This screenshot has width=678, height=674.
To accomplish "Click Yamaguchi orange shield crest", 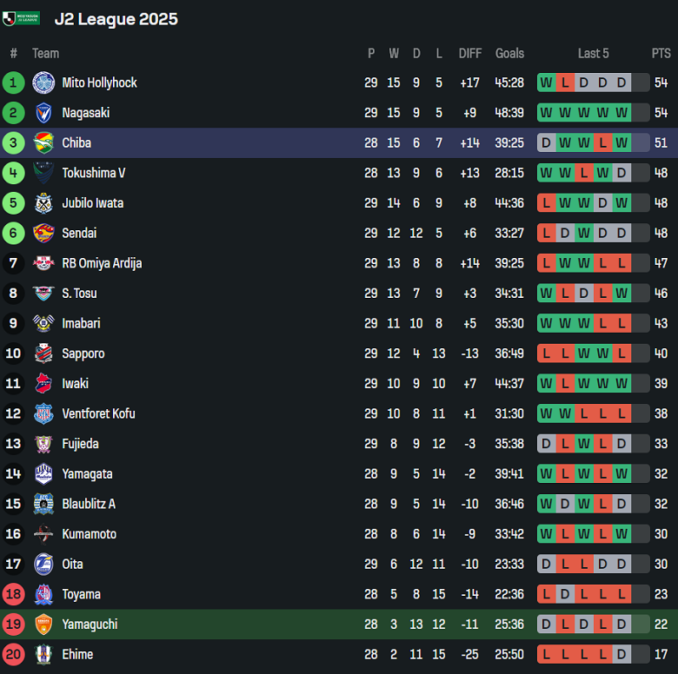I will pos(43,624).
